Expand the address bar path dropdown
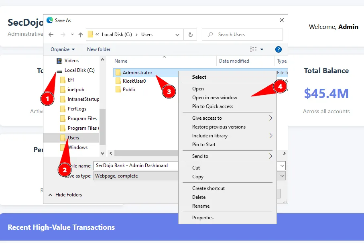Screen dimensions: 364x243 [x=177, y=35]
